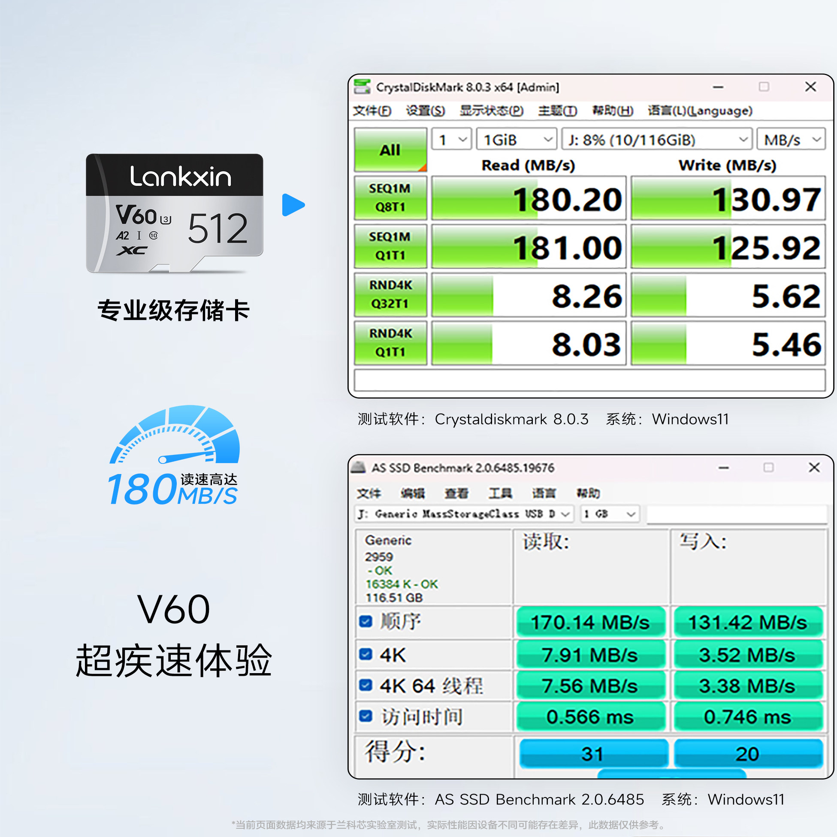Screen dimensions: 837x837
Task: Click the AS SSD Benchmark title bar icon
Action: (x=358, y=468)
